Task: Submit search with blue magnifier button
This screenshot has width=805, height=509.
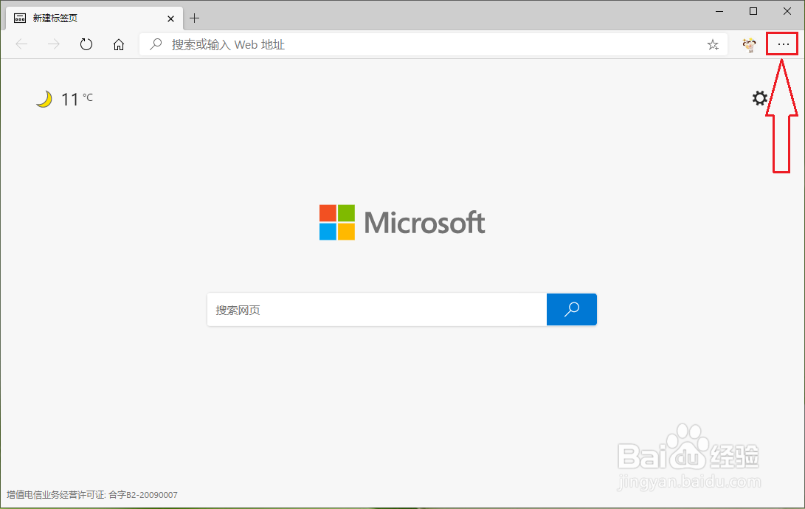Action: click(x=571, y=309)
